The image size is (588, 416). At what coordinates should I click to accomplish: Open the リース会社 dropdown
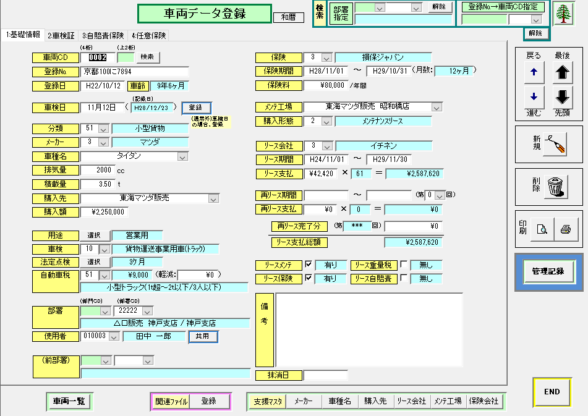click(327, 146)
